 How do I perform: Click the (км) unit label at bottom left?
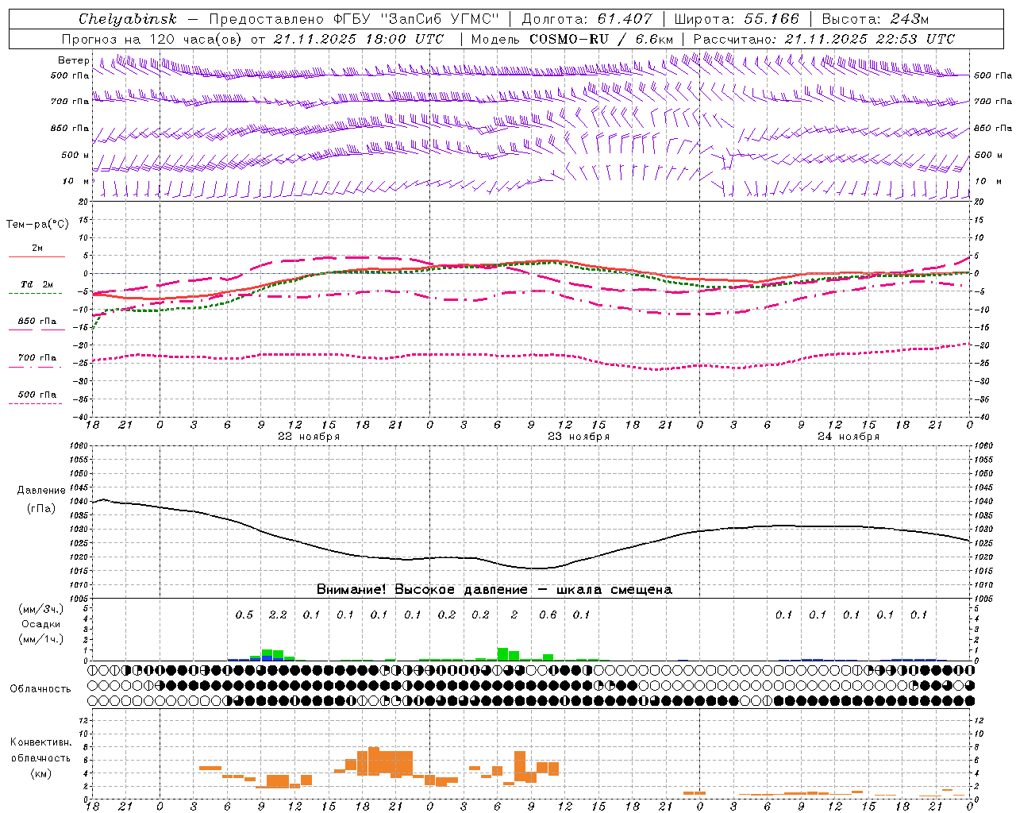point(40,773)
